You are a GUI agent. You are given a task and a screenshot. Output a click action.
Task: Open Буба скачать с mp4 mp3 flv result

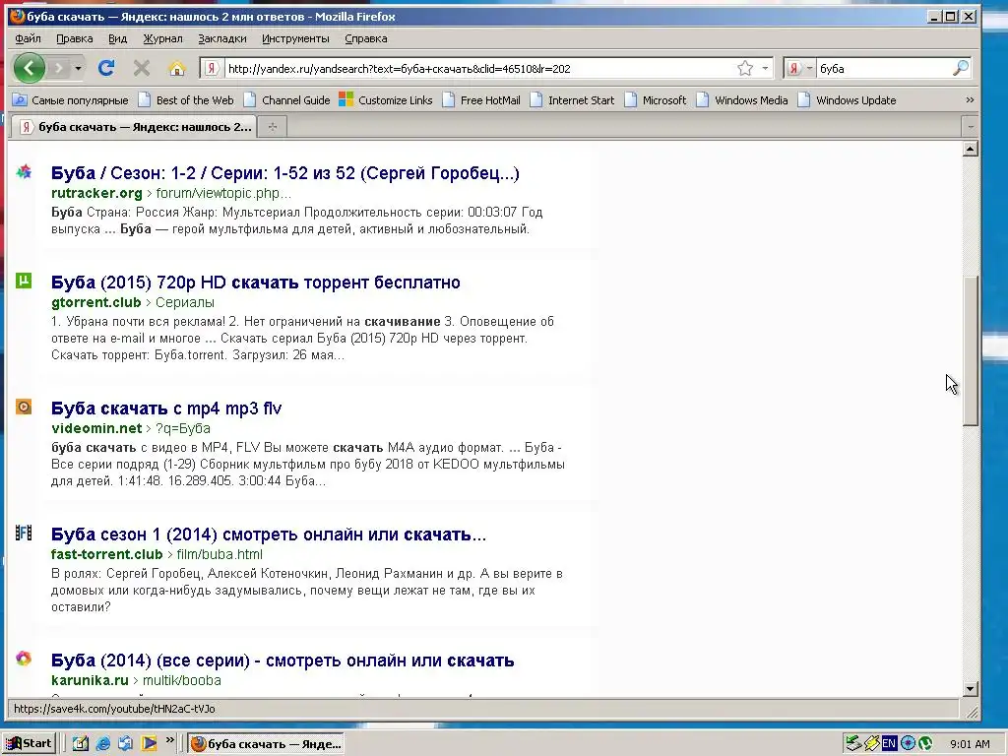click(165, 409)
